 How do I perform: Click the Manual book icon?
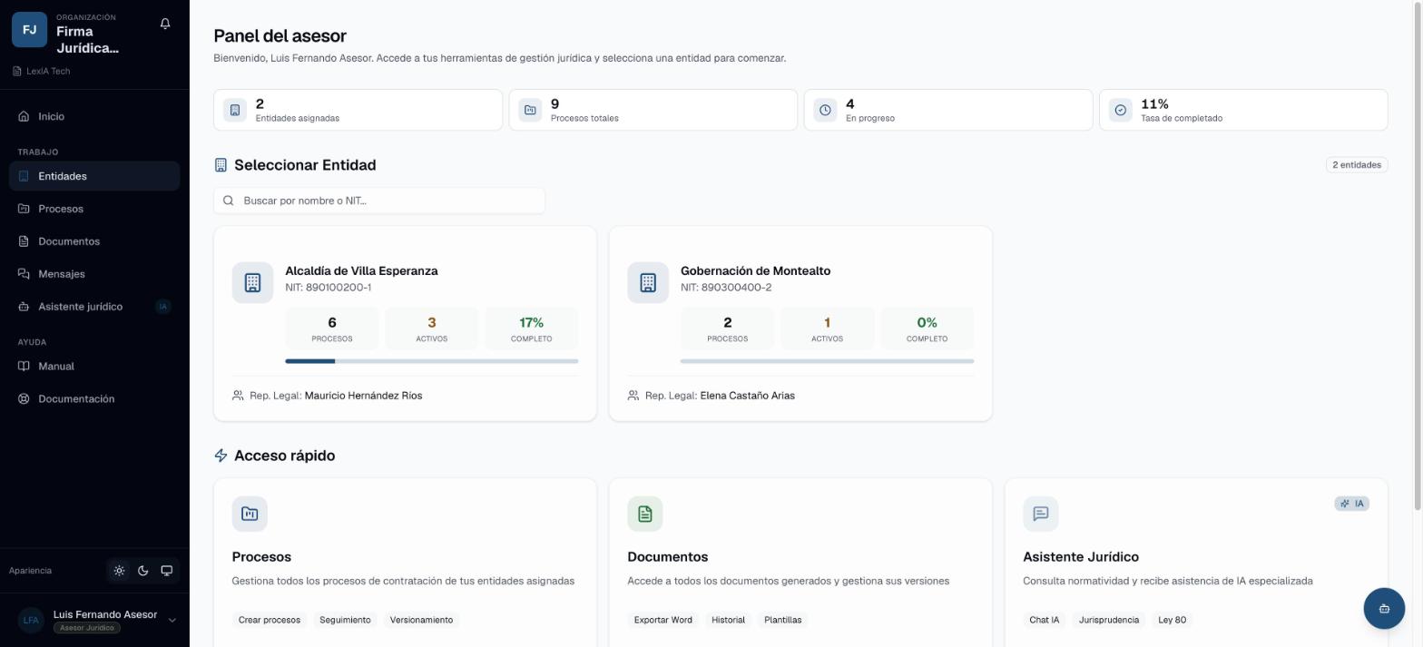[x=24, y=367]
